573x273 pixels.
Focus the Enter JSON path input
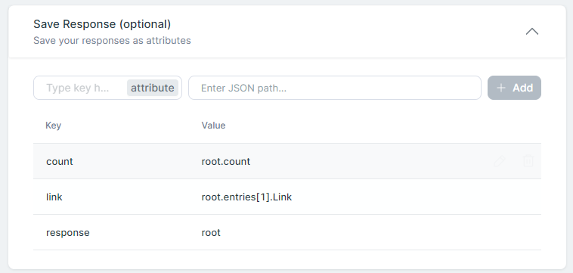tap(335, 88)
